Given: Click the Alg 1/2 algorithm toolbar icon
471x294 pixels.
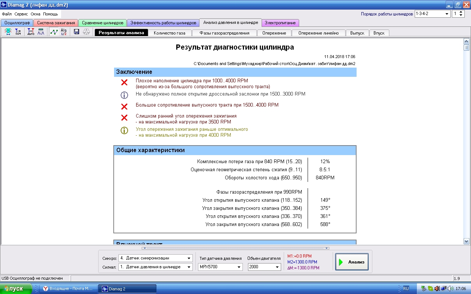Looking at the screenshot, I should (64, 32).
